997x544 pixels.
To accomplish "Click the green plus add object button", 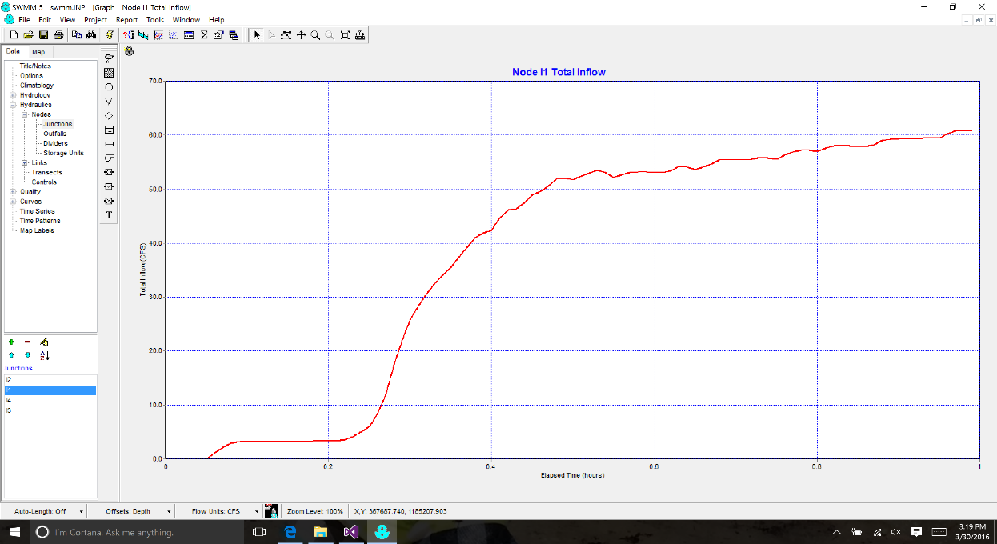I will click(11, 342).
